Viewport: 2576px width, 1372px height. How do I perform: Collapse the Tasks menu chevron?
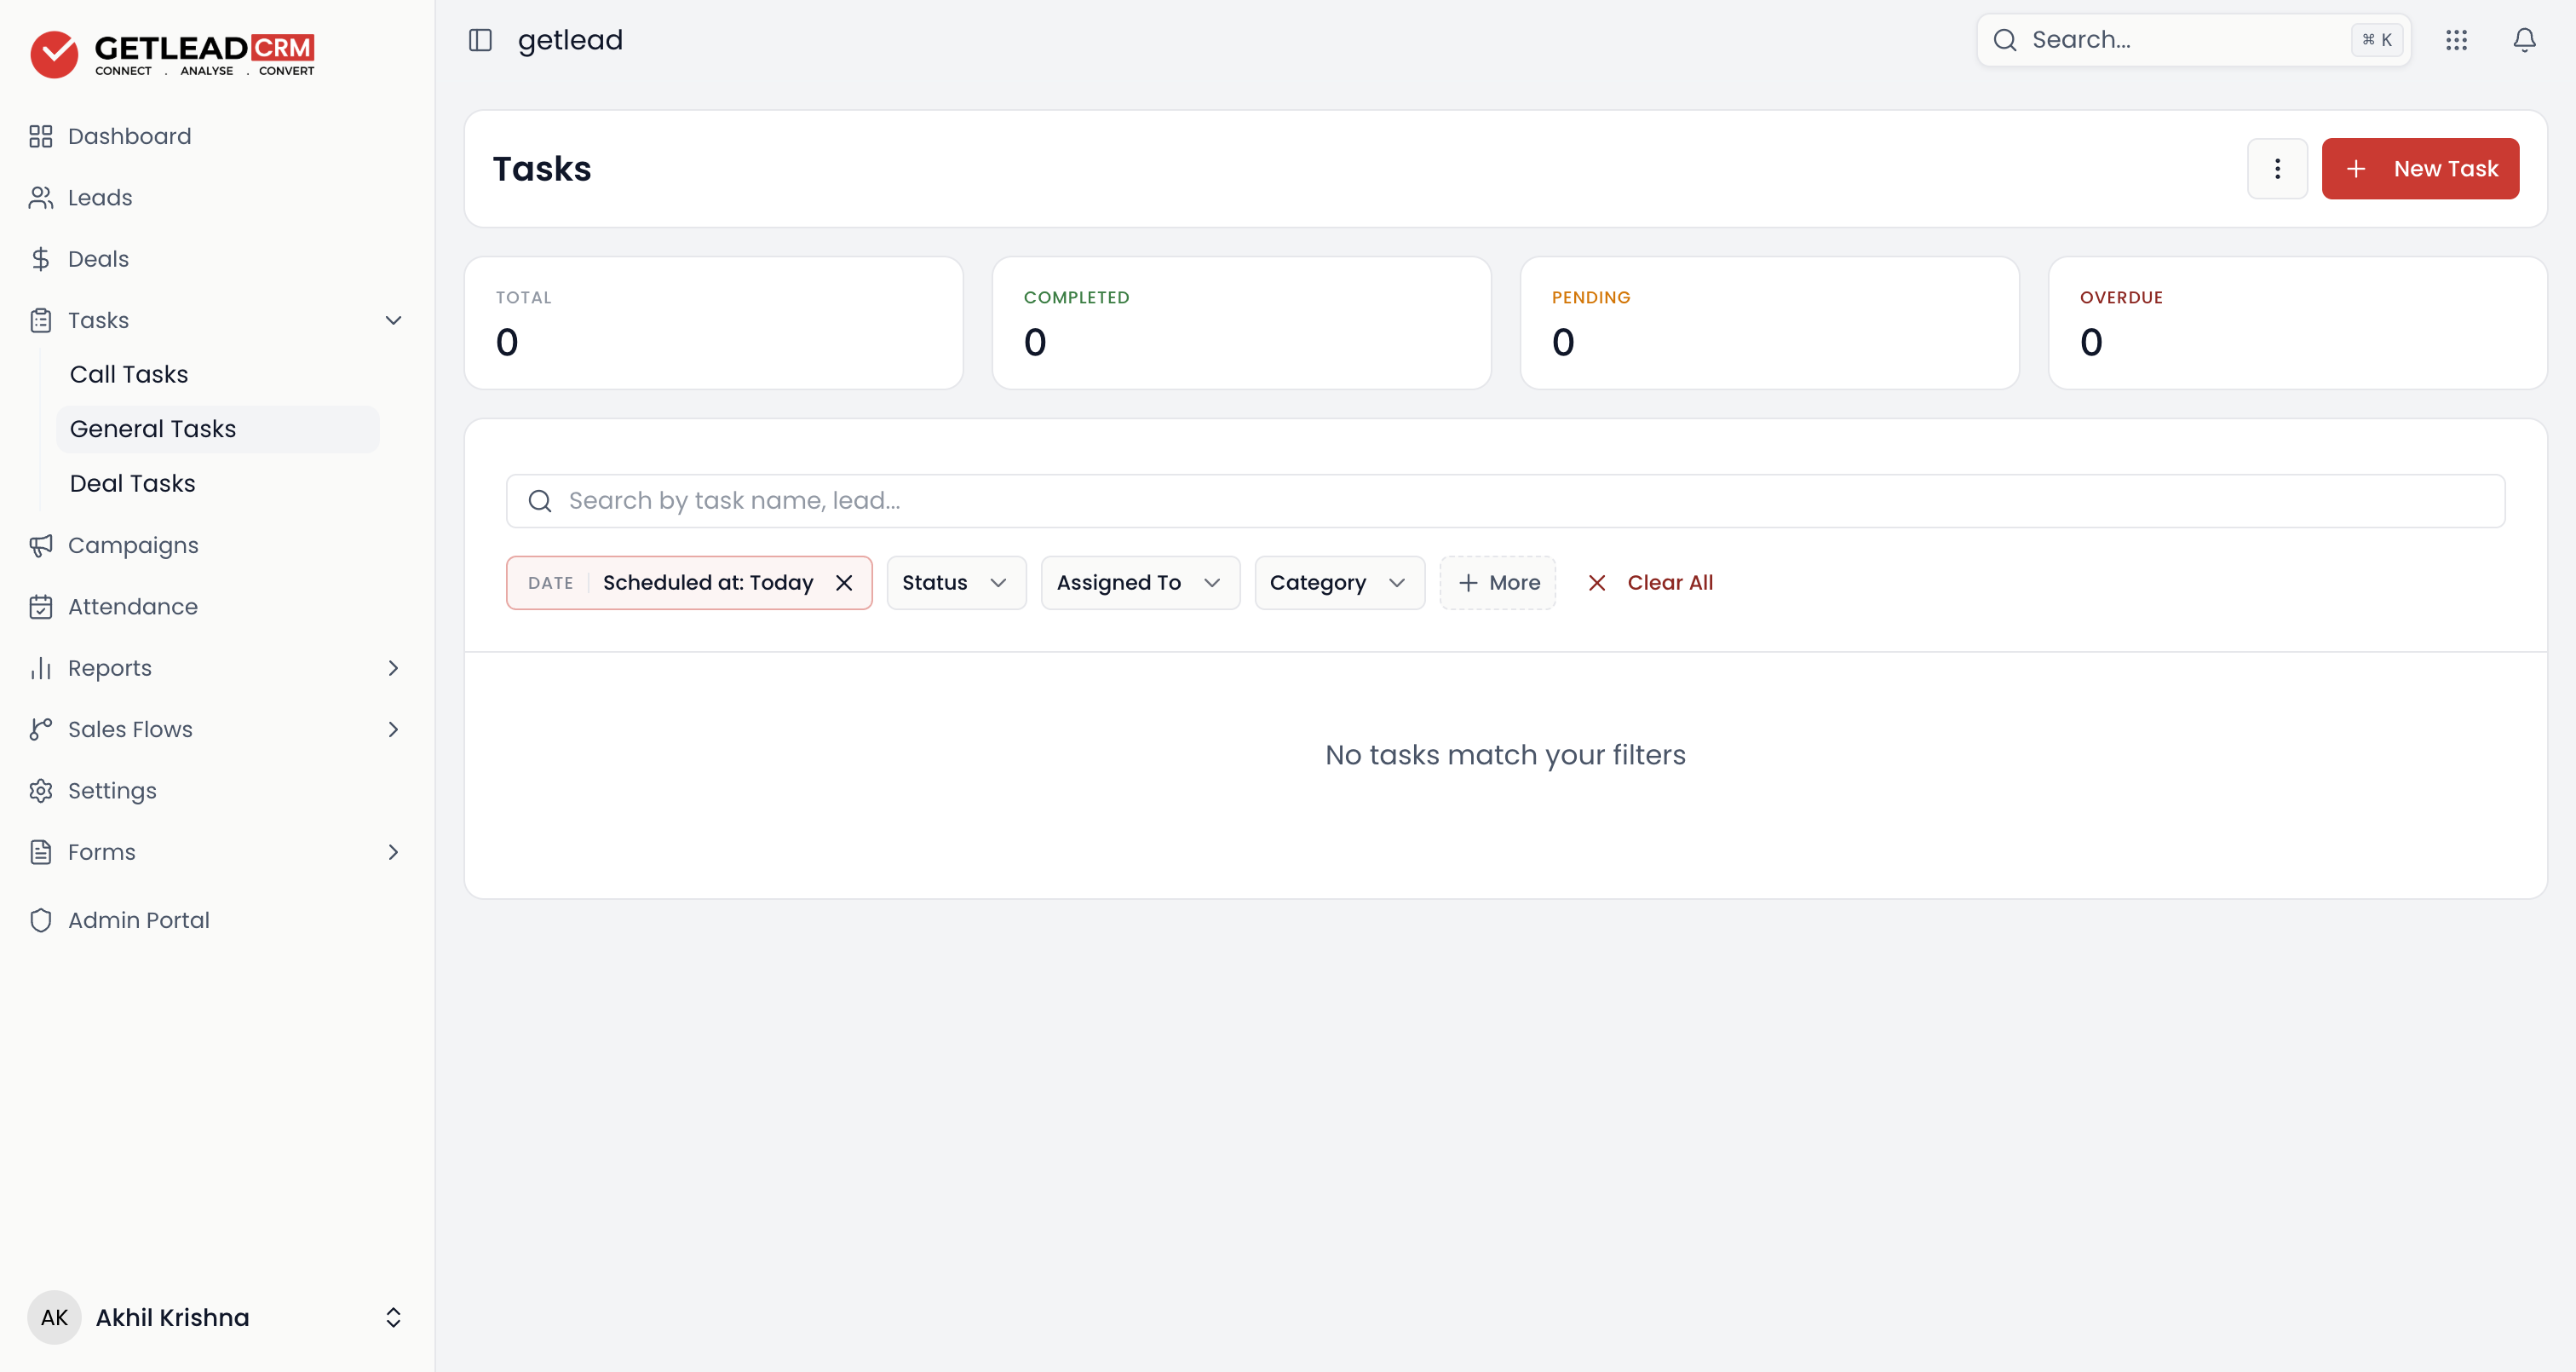click(x=393, y=320)
